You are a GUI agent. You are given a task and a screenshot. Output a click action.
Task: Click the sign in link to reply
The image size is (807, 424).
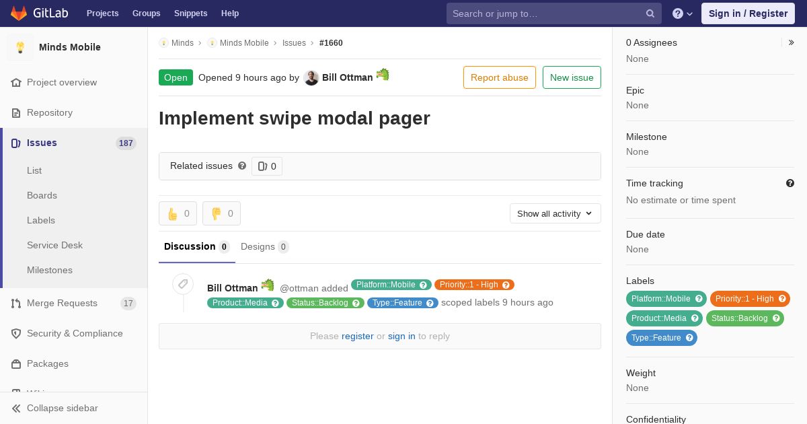401,336
